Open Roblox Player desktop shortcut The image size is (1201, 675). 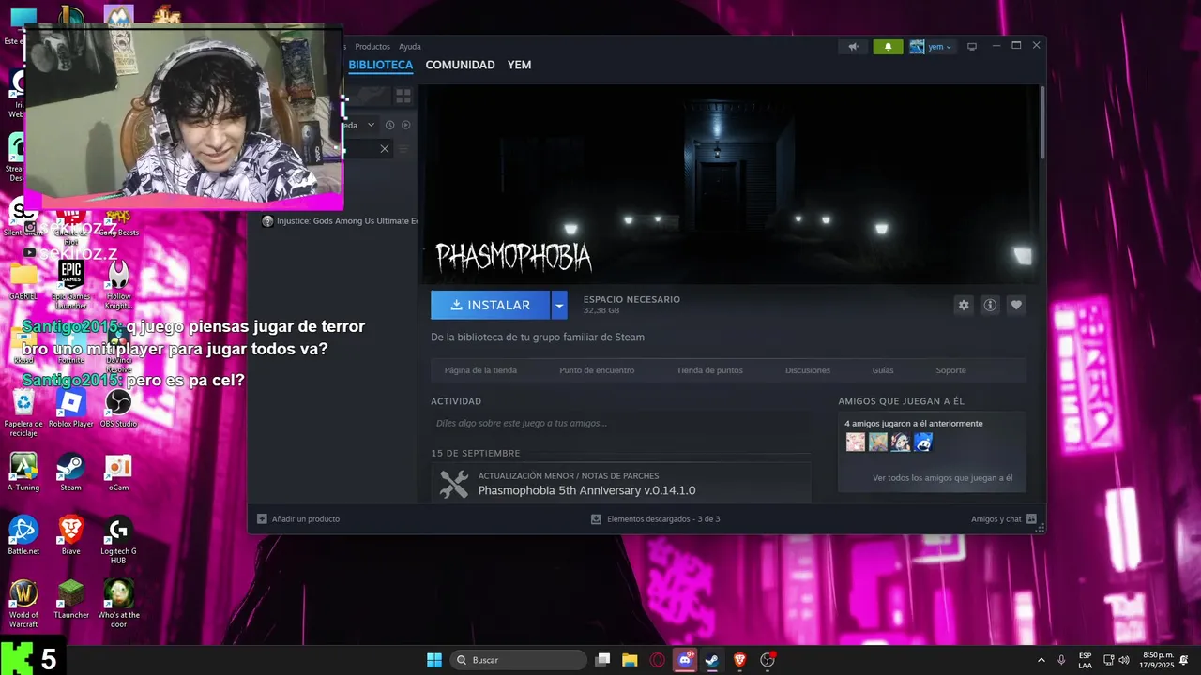click(71, 409)
